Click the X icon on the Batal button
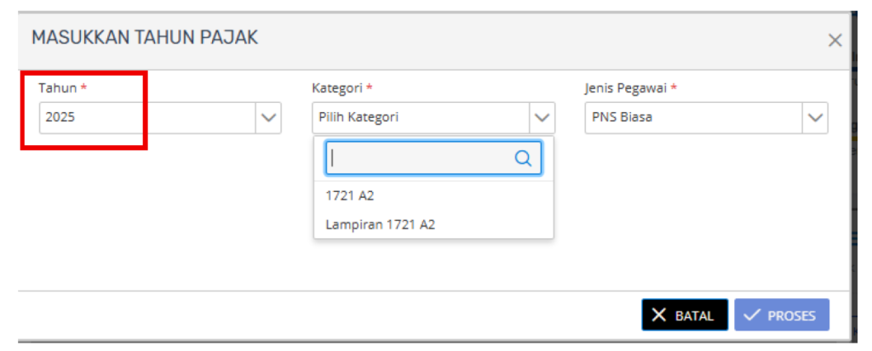Screen dimensions: 872x351 tap(659, 315)
